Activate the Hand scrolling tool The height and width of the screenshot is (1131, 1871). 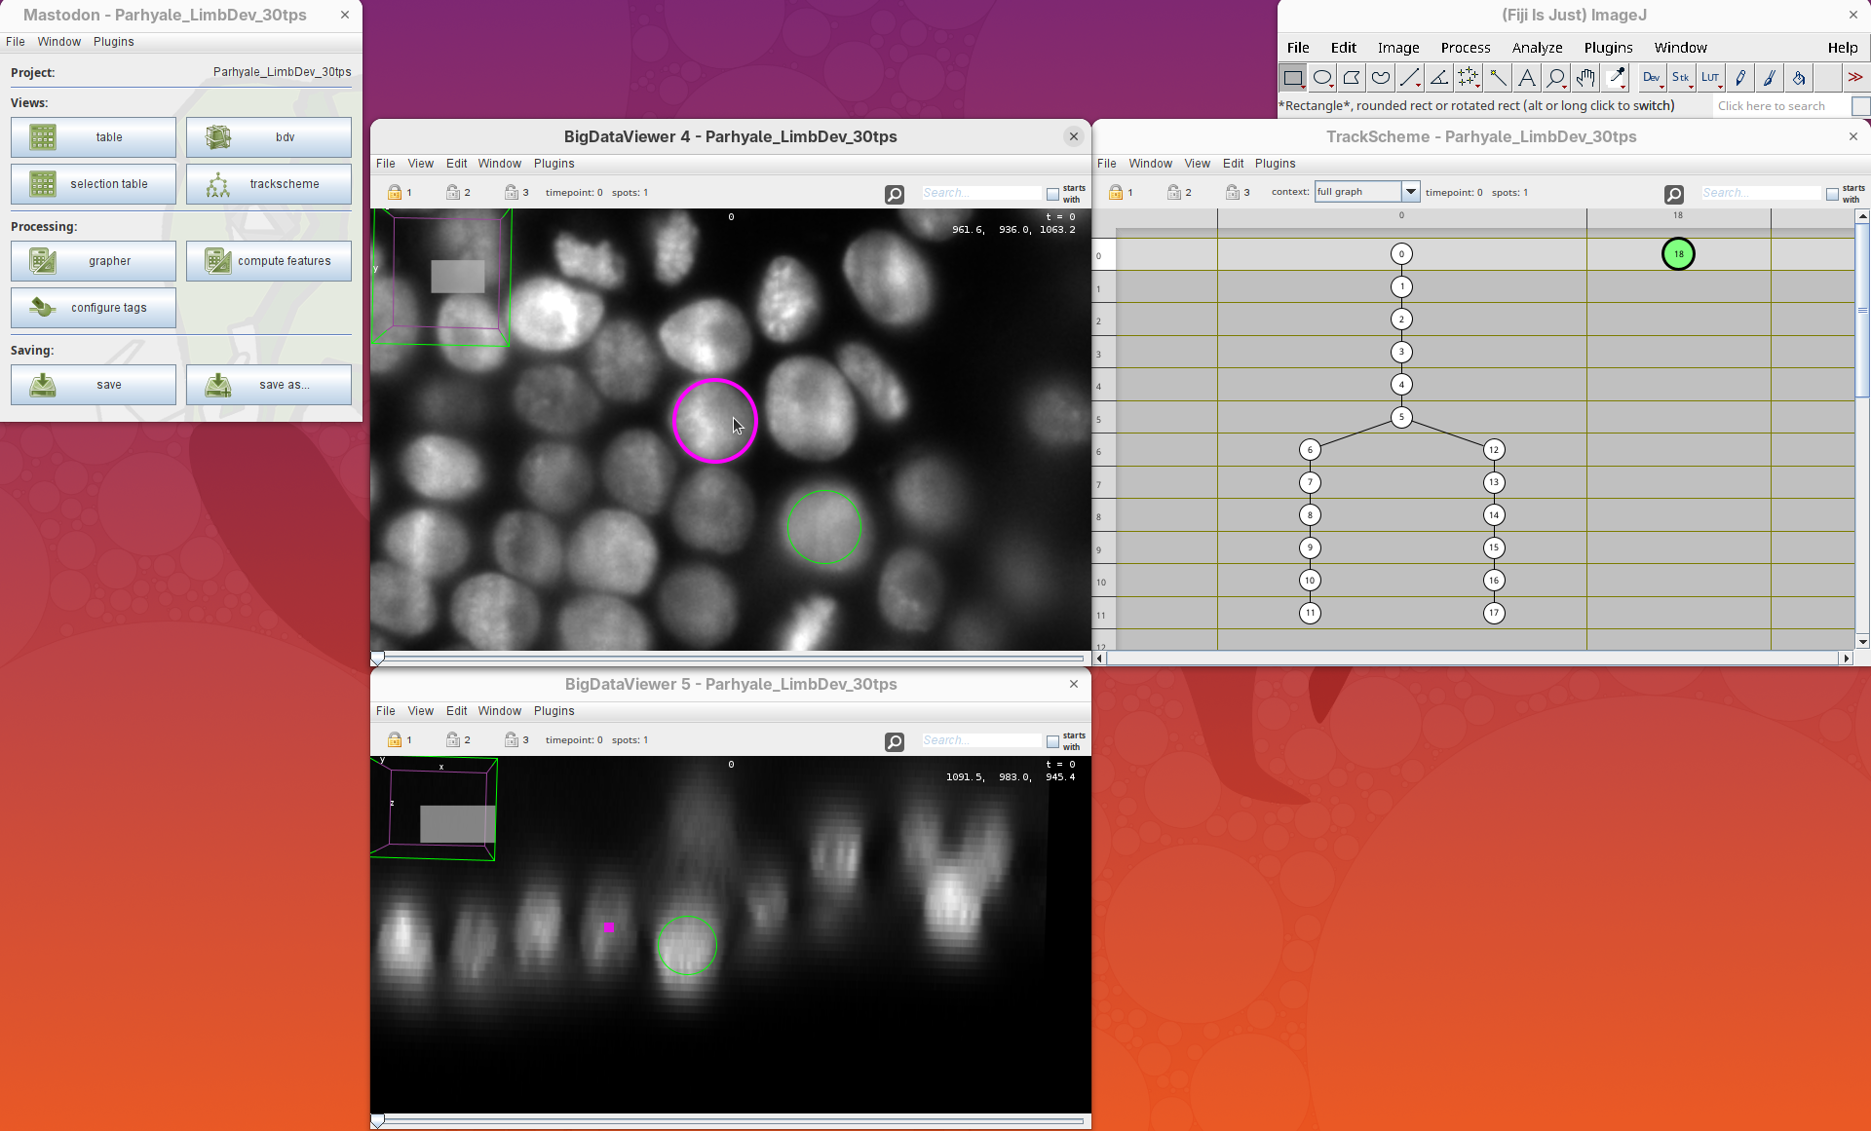click(x=1585, y=78)
